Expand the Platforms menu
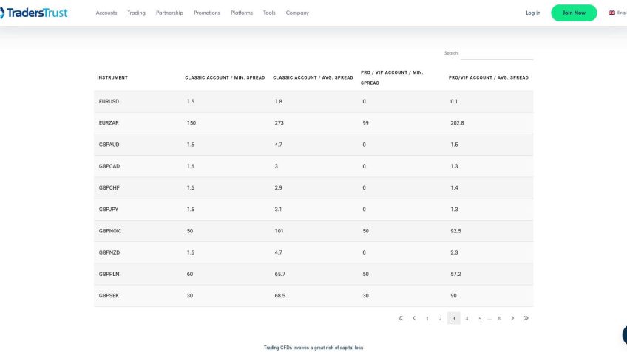627x352 pixels. (x=241, y=13)
